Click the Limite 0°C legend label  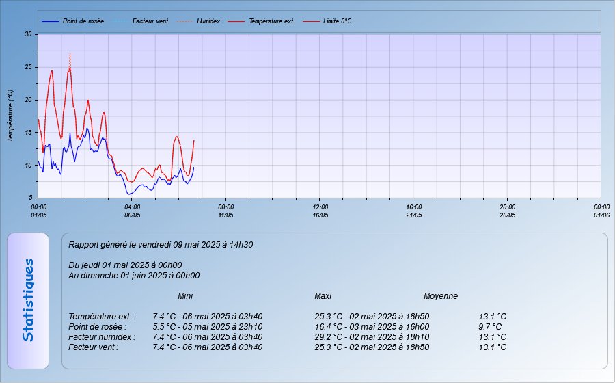tap(338, 21)
